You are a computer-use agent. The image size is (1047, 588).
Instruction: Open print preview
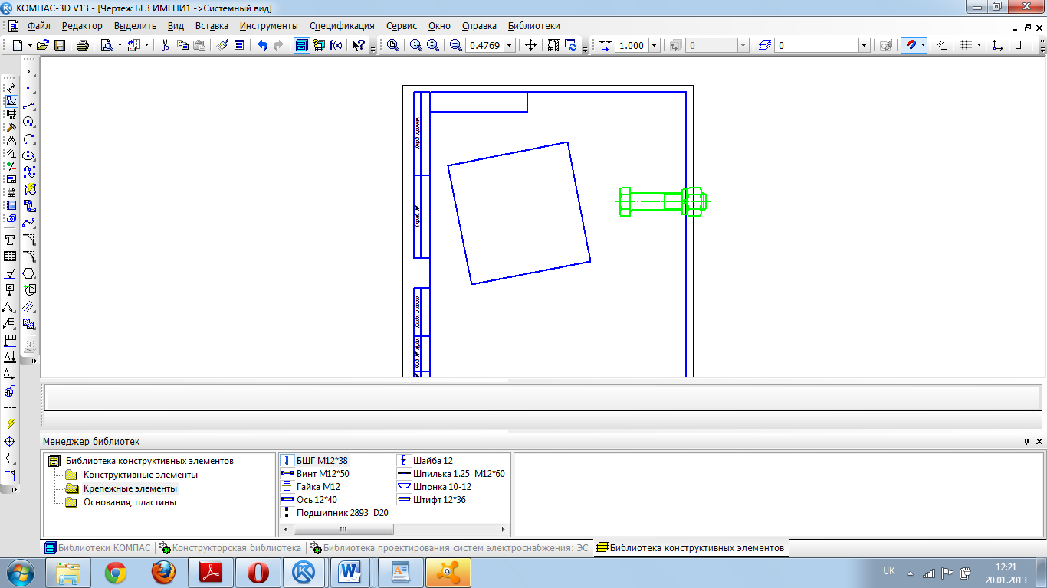pyautogui.click(x=107, y=45)
